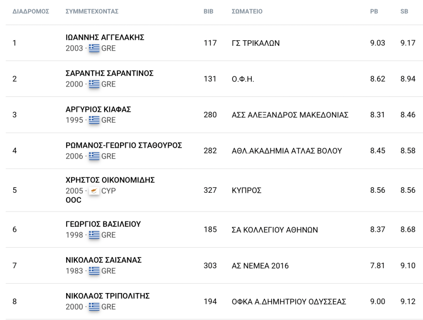Click the Greek flag under ΑΡΓΥΡΙΟΣ ΚΙΑΦΑΣ
The image size is (423, 320).
[x=94, y=120]
